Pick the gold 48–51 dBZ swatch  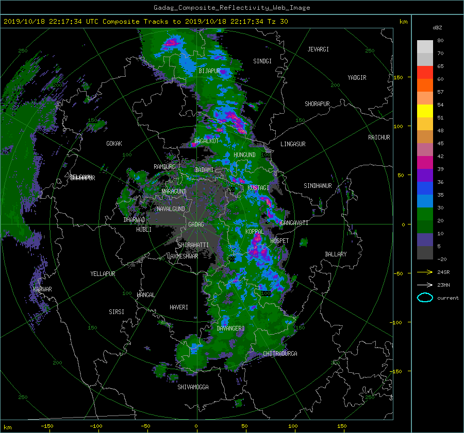[425, 124]
